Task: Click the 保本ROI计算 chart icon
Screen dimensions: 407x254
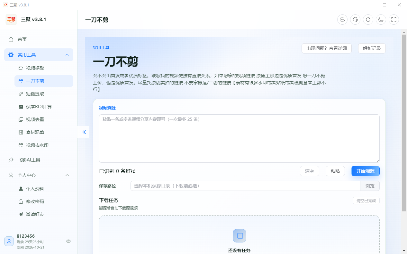Action: (21, 107)
